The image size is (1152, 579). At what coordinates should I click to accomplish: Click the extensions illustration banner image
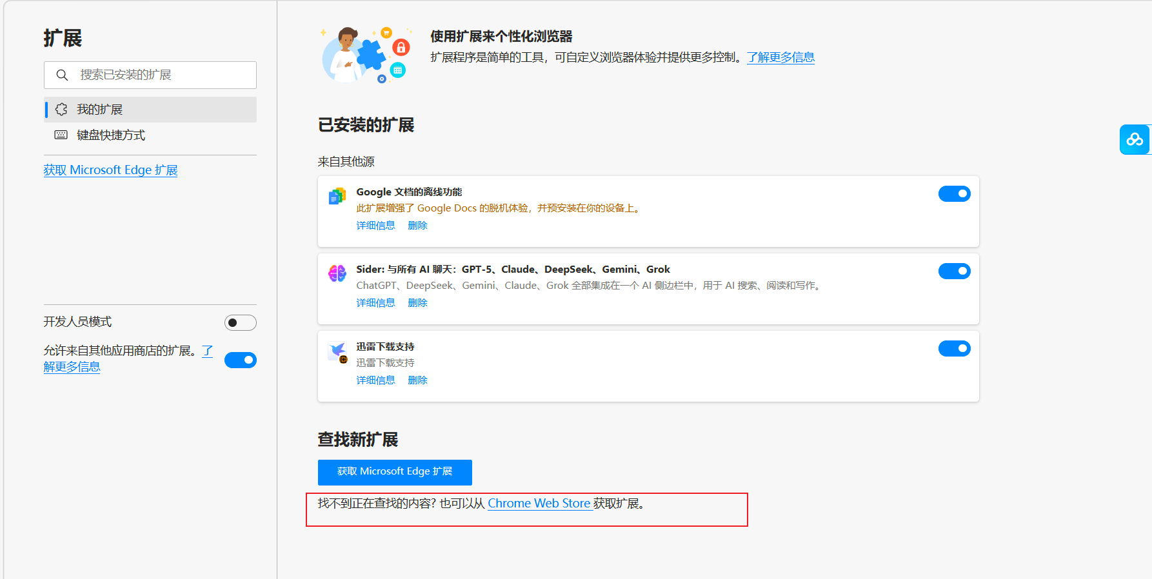(366, 55)
